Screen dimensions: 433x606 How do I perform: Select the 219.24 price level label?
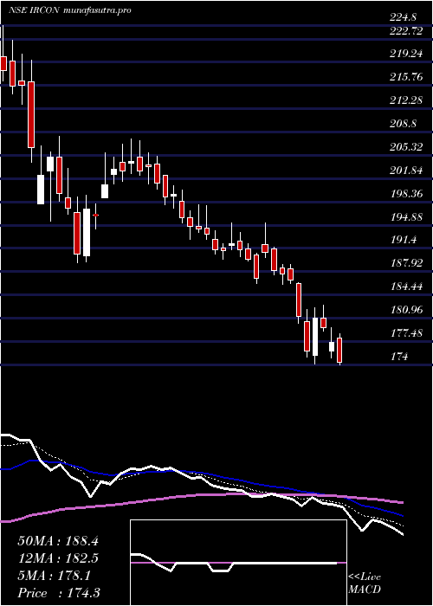406,54
